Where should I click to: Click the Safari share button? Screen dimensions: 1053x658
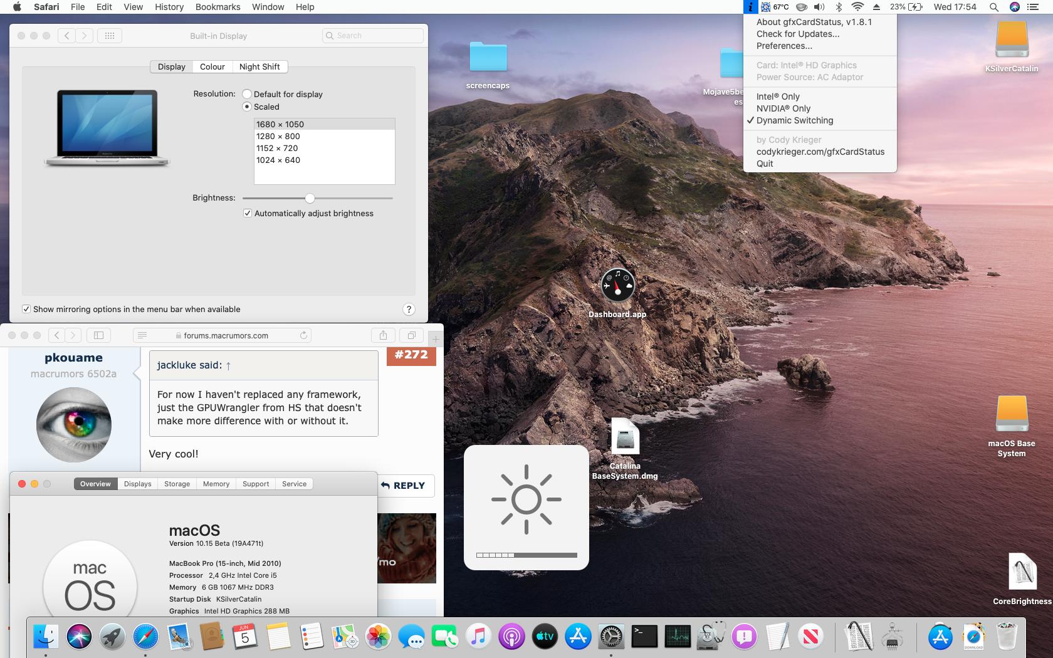coord(383,335)
